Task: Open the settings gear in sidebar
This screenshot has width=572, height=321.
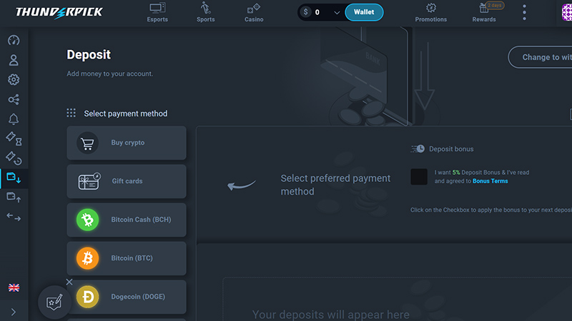Action: point(14,80)
